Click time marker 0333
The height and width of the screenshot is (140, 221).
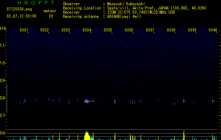(66, 30)
